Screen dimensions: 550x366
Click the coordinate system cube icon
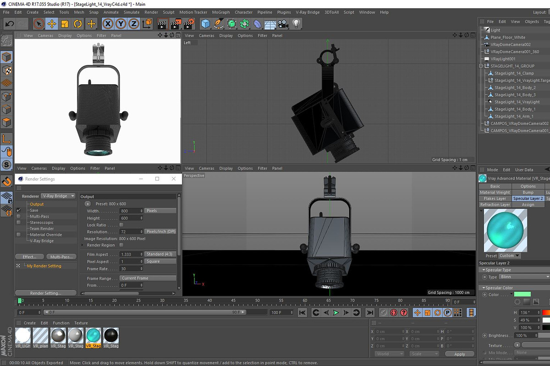tap(147, 24)
